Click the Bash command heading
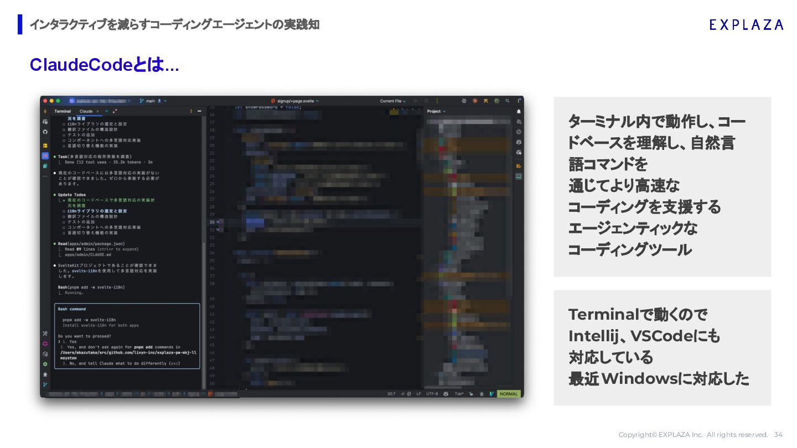 coord(72,309)
